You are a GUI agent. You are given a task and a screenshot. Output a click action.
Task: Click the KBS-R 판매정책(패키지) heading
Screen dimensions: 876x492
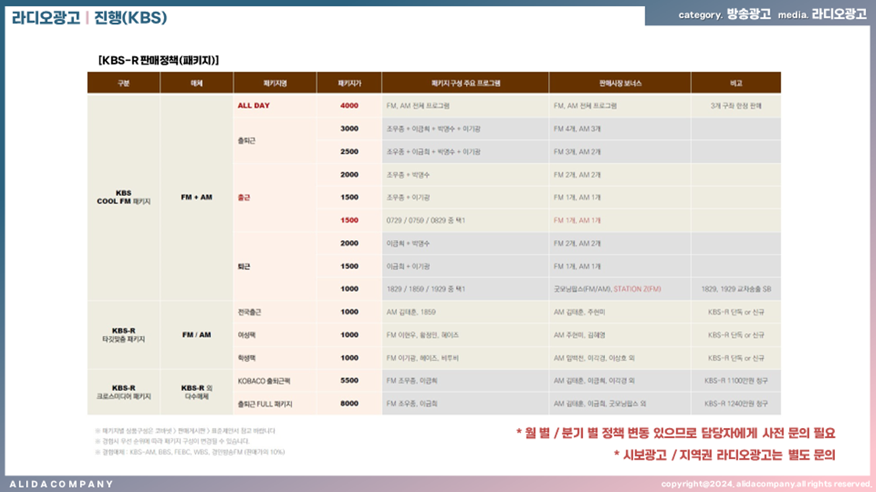158,60
